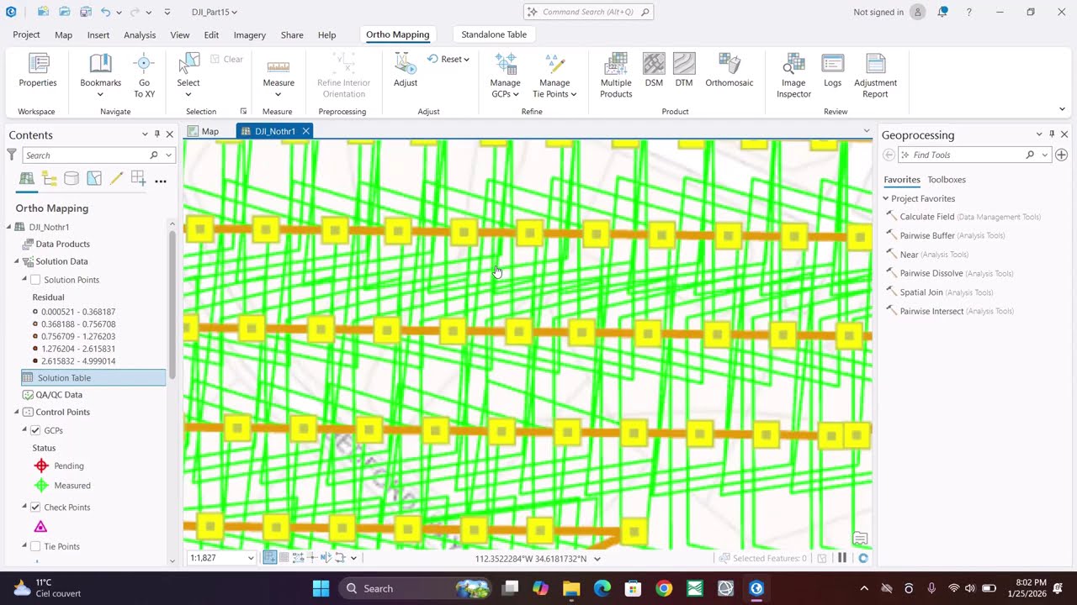1077x605 pixels.
Task: Refresh the map view
Action: point(862,558)
